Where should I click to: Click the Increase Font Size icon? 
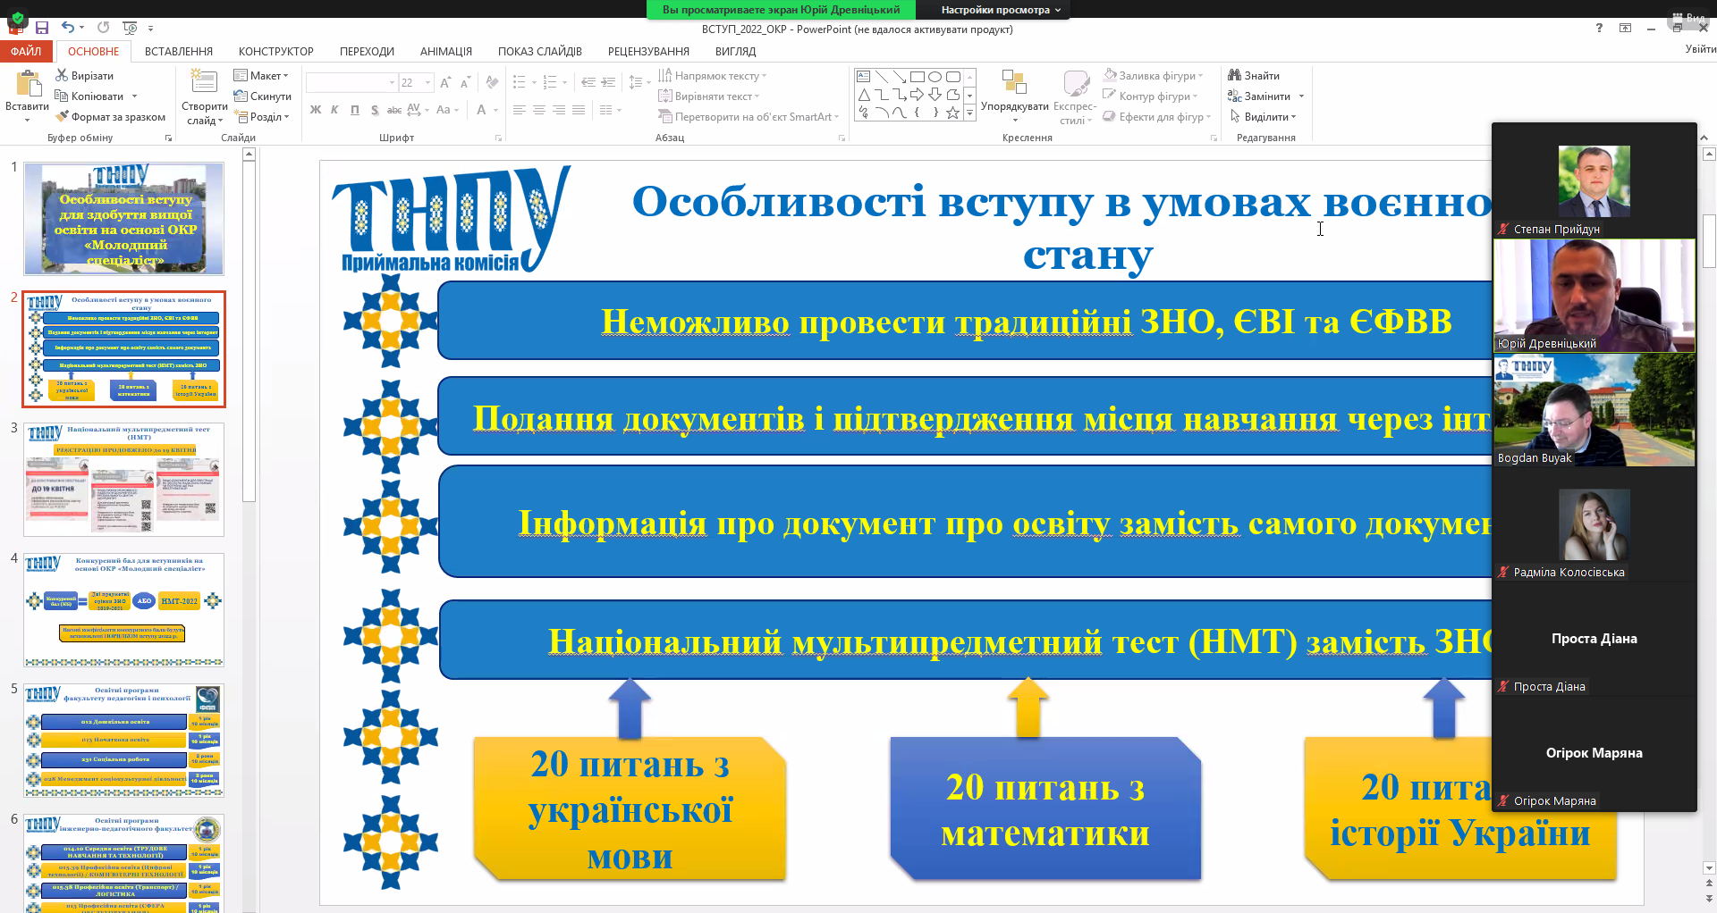444,81
